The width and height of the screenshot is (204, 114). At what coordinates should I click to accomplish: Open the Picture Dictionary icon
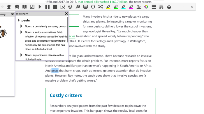point(32,7)
